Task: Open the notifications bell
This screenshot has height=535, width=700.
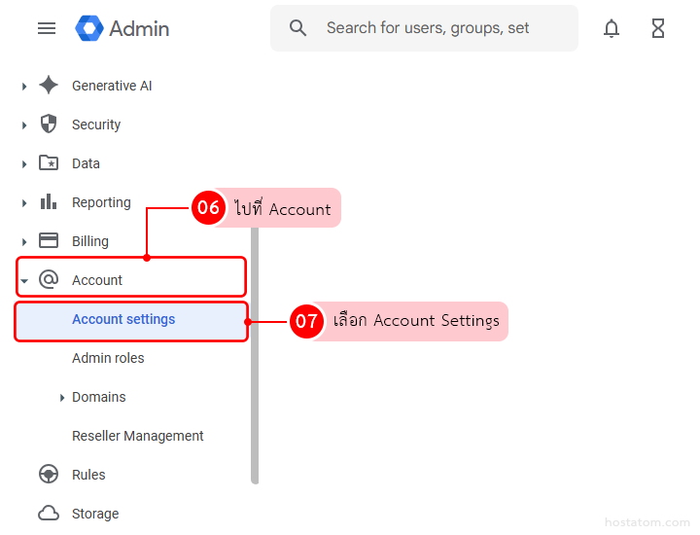Action: [x=612, y=28]
